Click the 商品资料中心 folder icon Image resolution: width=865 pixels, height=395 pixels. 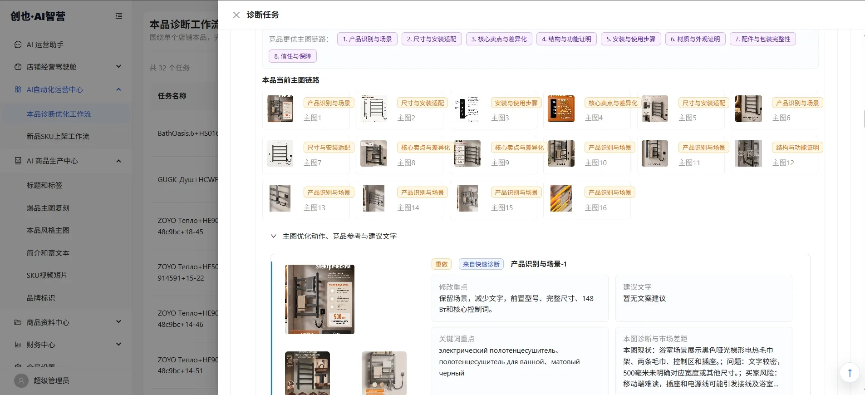tap(18, 322)
